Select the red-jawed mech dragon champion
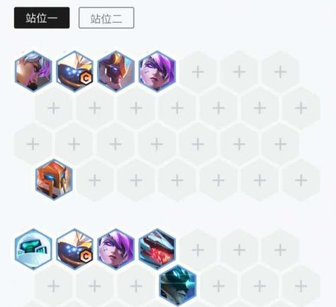 (157, 249)
